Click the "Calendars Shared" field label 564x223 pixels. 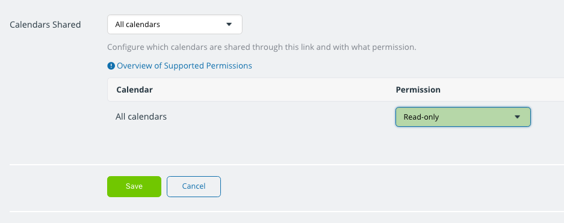(x=45, y=25)
